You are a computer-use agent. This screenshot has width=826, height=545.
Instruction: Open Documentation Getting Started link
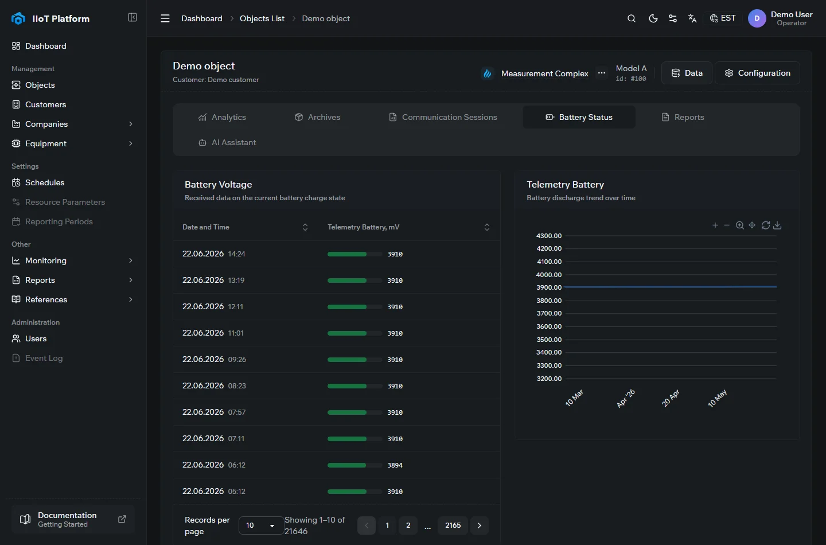click(x=72, y=519)
